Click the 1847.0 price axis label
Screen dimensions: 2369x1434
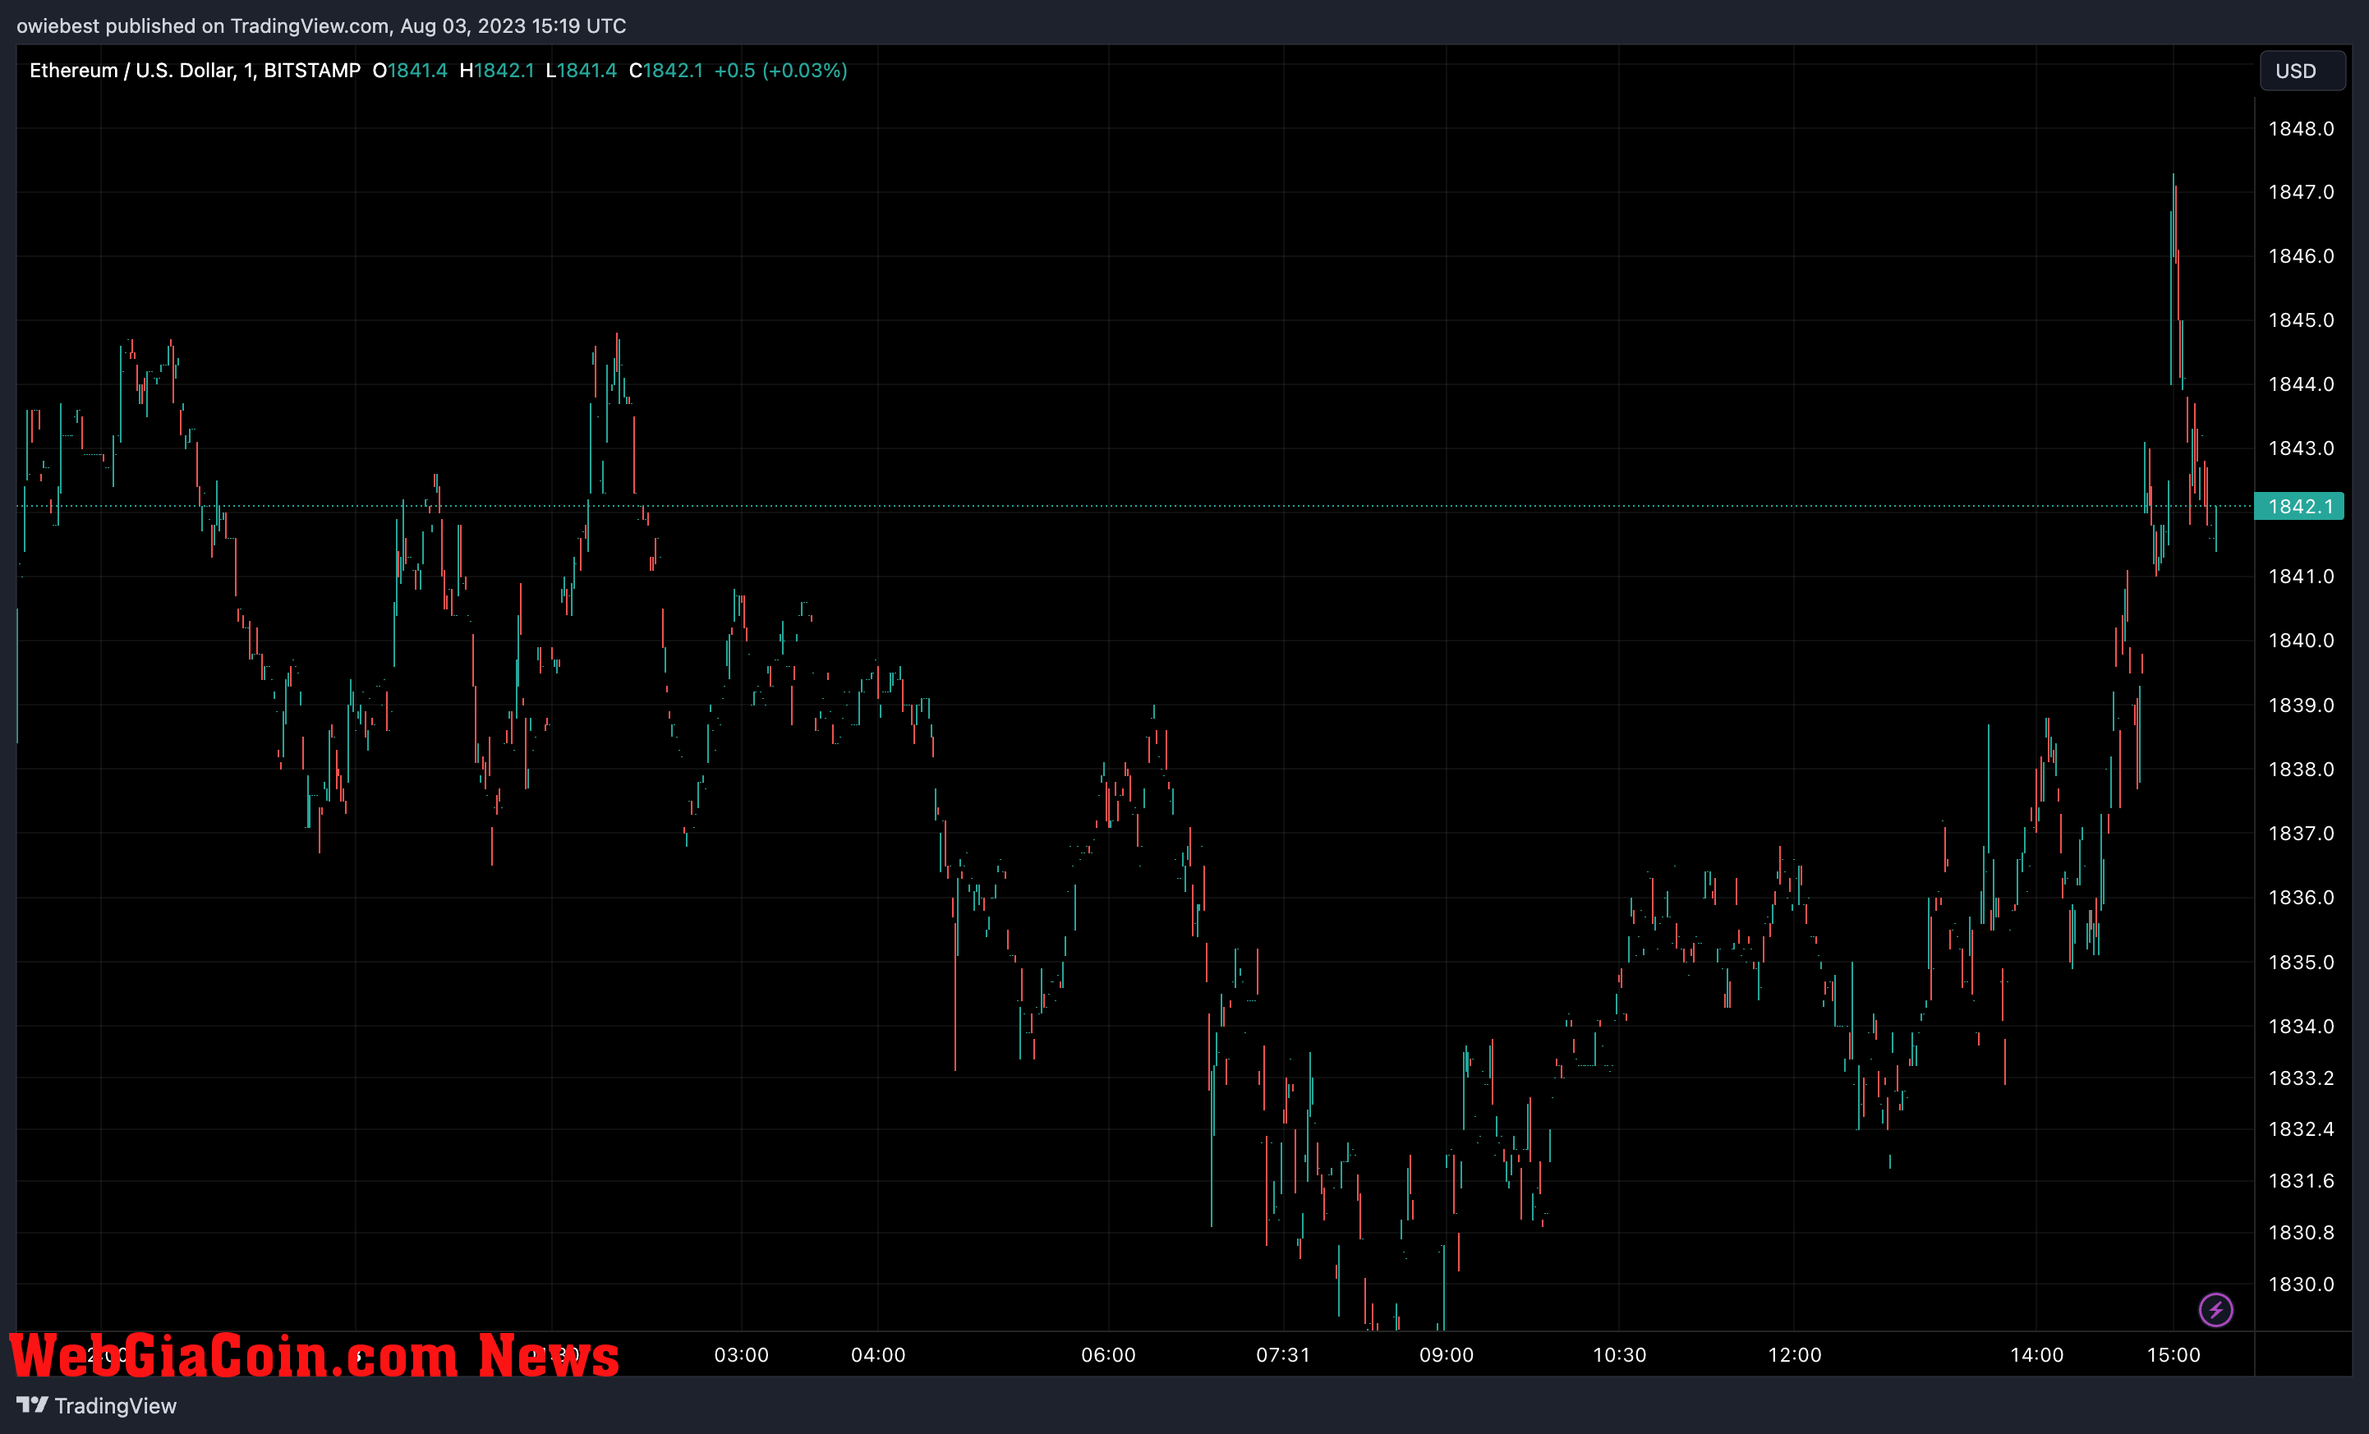coord(2301,192)
